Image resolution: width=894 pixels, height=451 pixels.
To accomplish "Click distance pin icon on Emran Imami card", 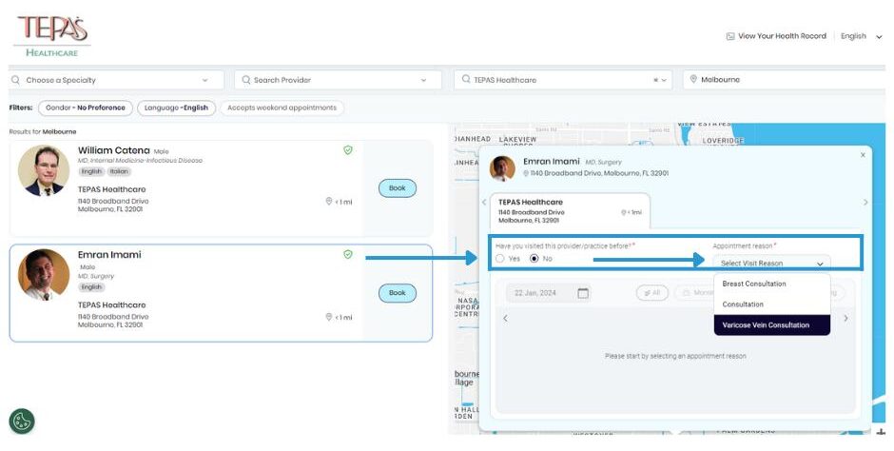I will coord(328,317).
